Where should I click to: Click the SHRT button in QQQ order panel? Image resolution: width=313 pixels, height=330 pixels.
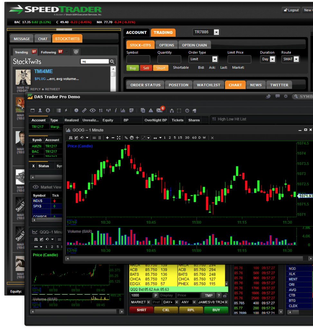(x=141, y=310)
